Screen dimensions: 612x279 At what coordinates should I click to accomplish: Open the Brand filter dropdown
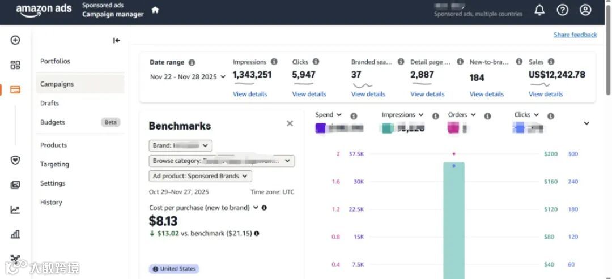click(180, 146)
